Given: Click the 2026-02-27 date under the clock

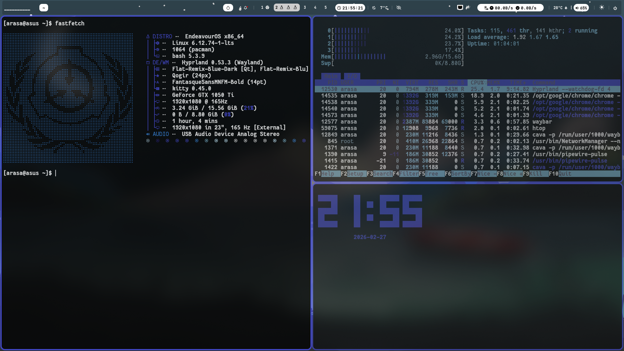Looking at the screenshot, I should 370,237.
